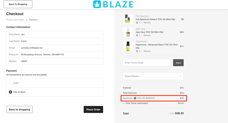
Task: Click the bottom Back to shopping button
Action: [x=19, y=109]
